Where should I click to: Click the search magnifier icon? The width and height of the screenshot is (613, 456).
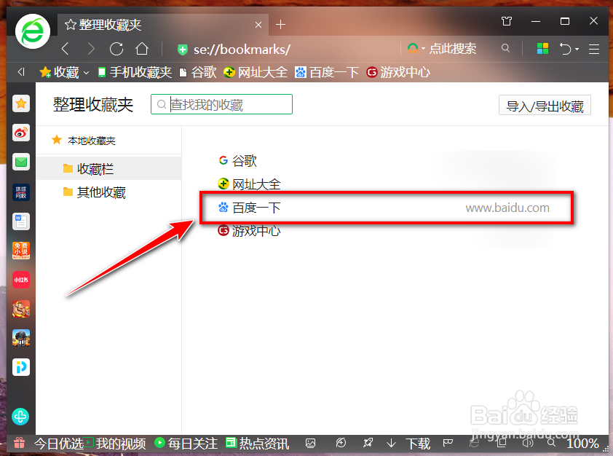click(505, 48)
